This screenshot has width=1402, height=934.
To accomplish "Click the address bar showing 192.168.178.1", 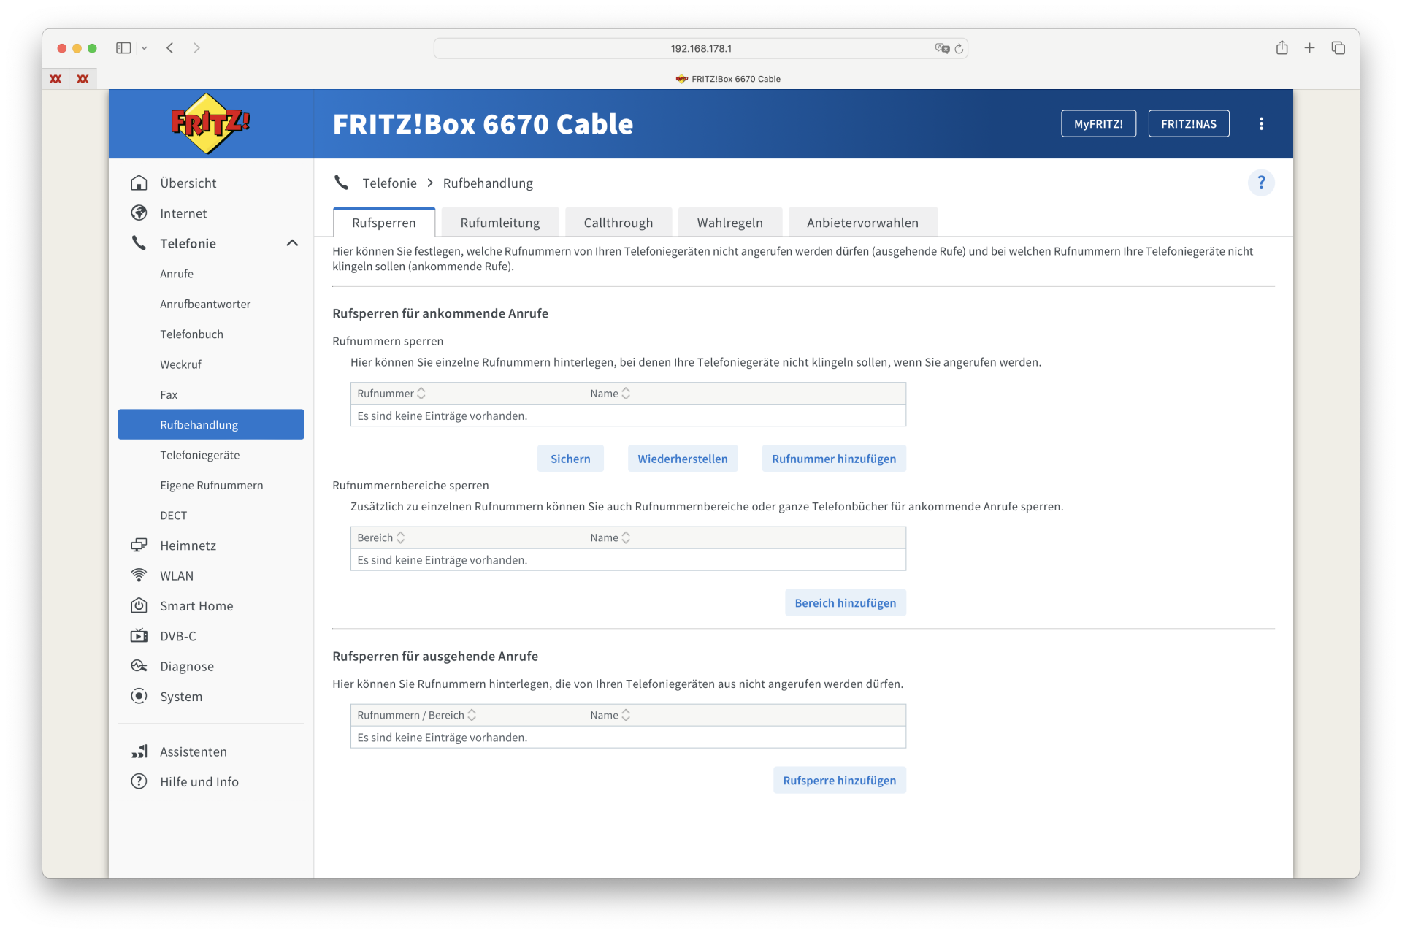I will pyautogui.click(x=700, y=48).
